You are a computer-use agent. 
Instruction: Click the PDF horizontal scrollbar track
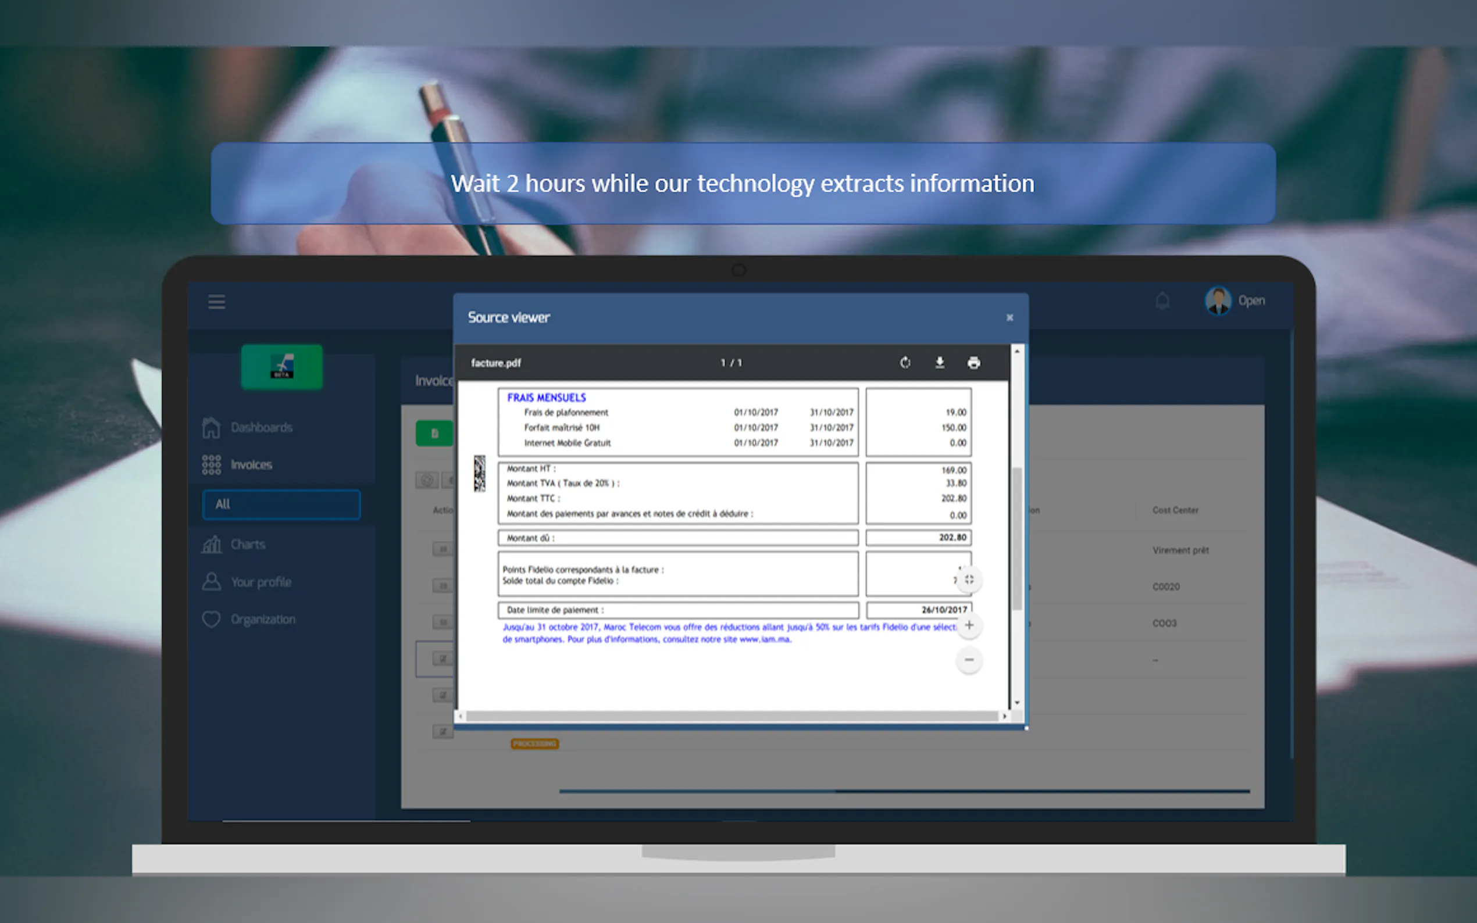click(x=732, y=716)
